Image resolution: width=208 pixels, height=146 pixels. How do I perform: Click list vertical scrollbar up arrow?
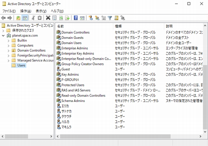pos(205,25)
